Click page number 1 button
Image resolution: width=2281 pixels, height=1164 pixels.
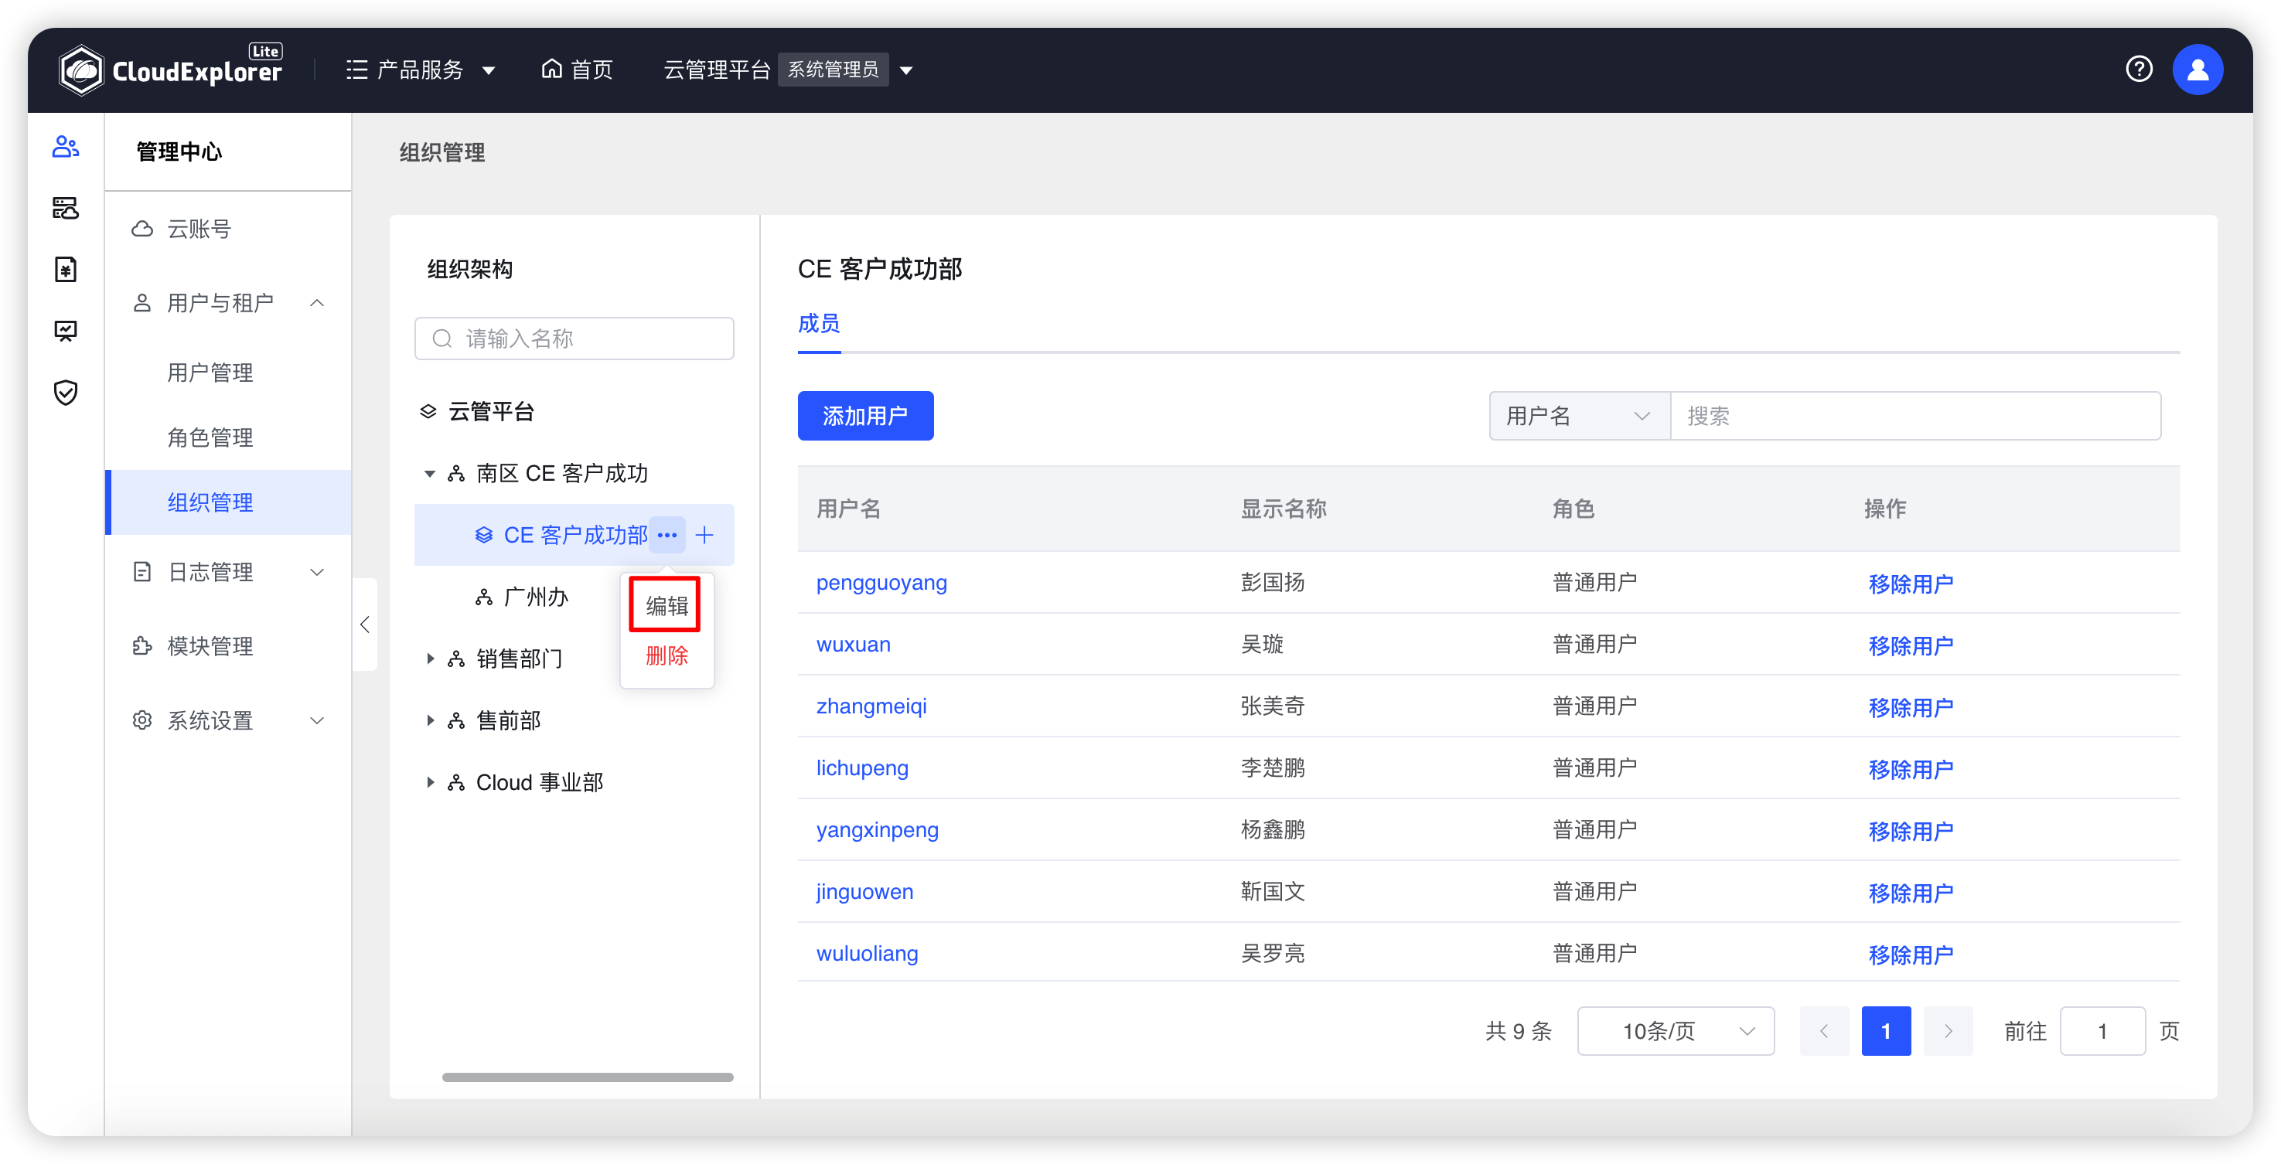pos(1885,1030)
